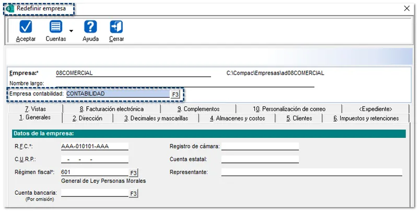Close the Redefinir empresa window
Image resolution: width=418 pixels, height=211 pixels.
coord(407,8)
